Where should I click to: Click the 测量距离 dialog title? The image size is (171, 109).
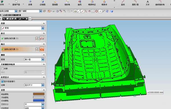[x=11, y=19]
